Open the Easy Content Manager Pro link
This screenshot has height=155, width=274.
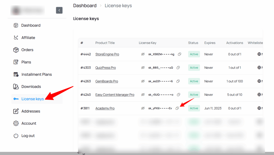[x=115, y=95]
